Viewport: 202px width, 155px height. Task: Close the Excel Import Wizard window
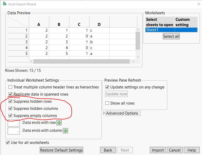click(x=199, y=4)
